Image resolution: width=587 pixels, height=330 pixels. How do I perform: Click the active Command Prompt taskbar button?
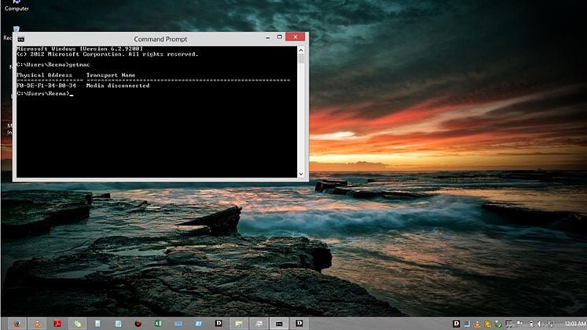(x=278, y=323)
